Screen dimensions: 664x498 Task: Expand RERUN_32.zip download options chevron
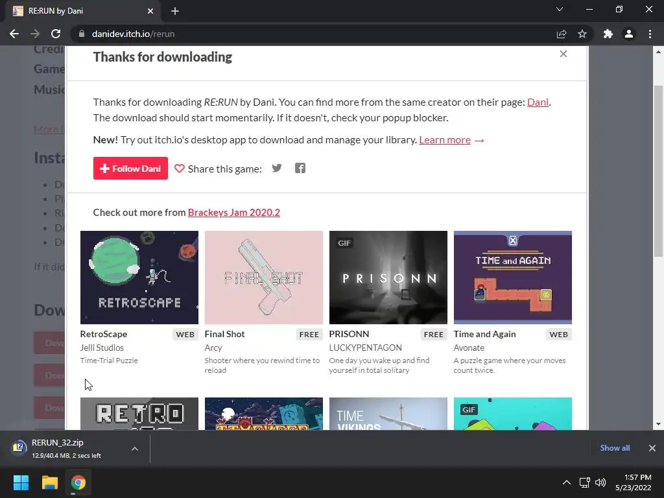coord(135,449)
